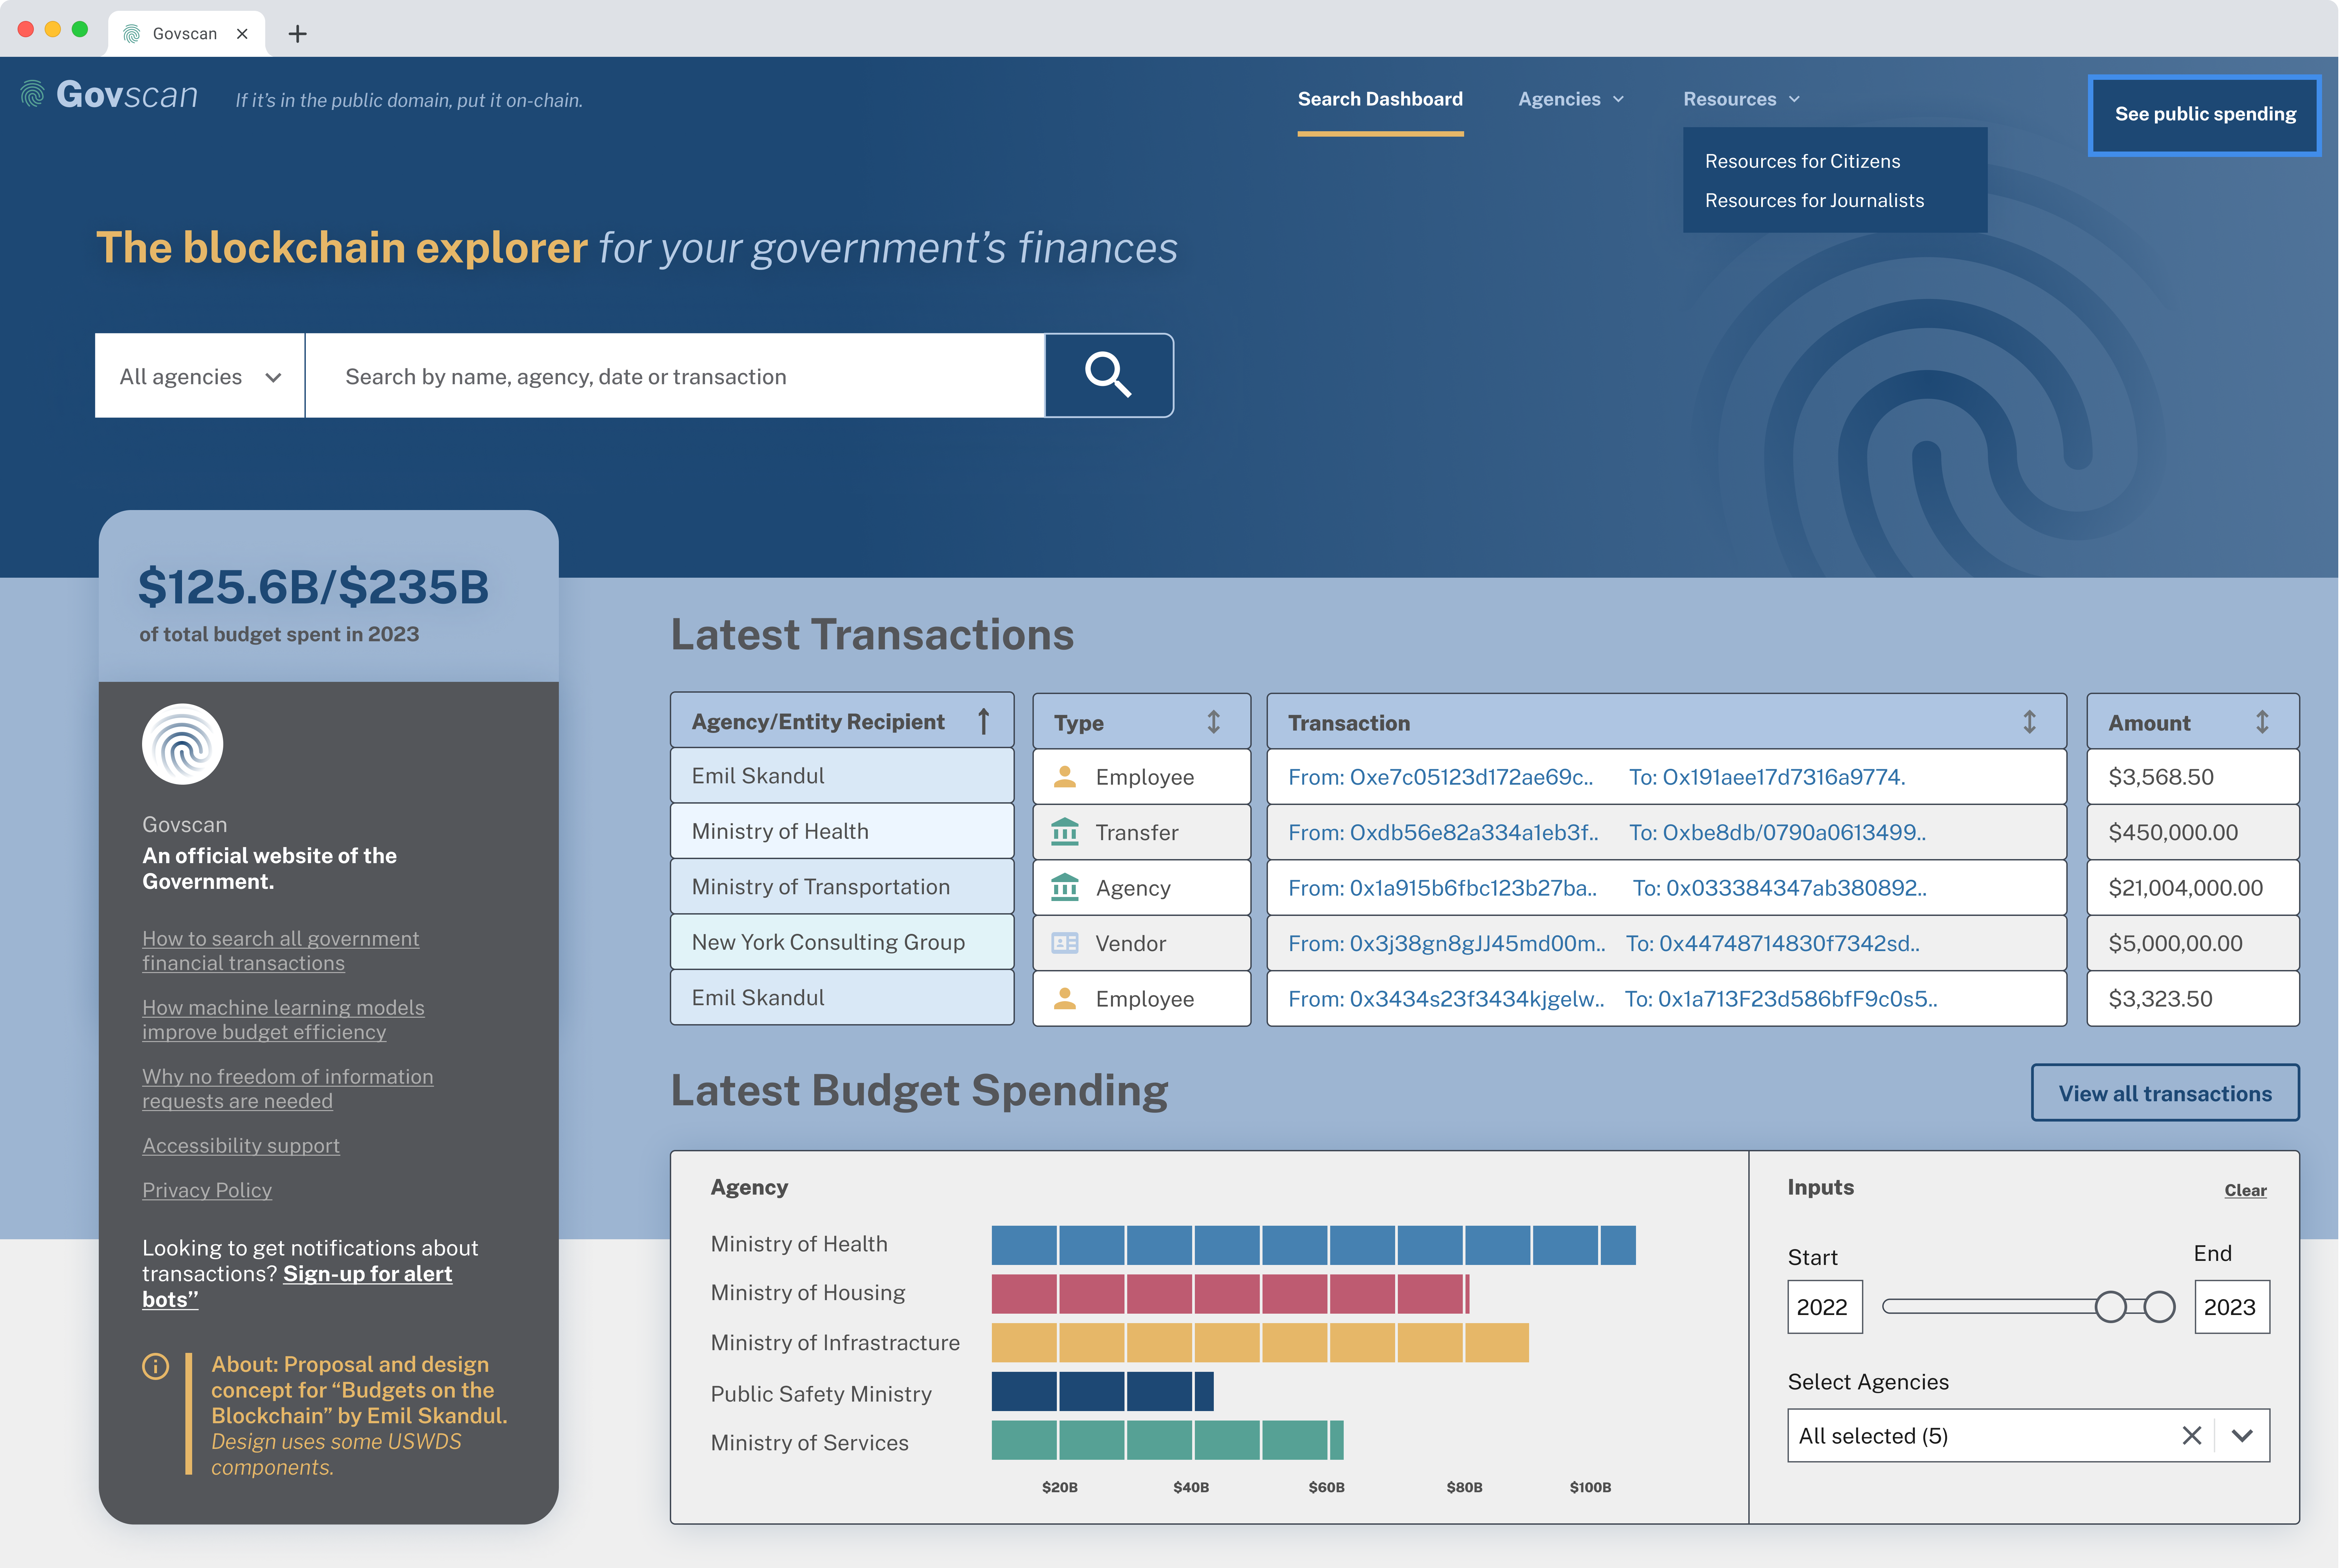The width and height of the screenshot is (2341, 1568).
Task: Click the search by name input field
Action: coord(675,376)
